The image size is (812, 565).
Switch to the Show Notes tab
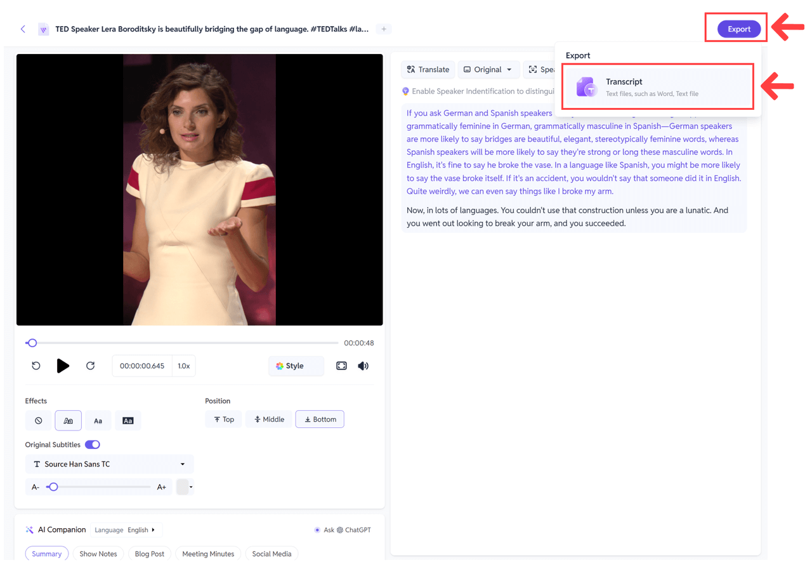pyautogui.click(x=98, y=554)
